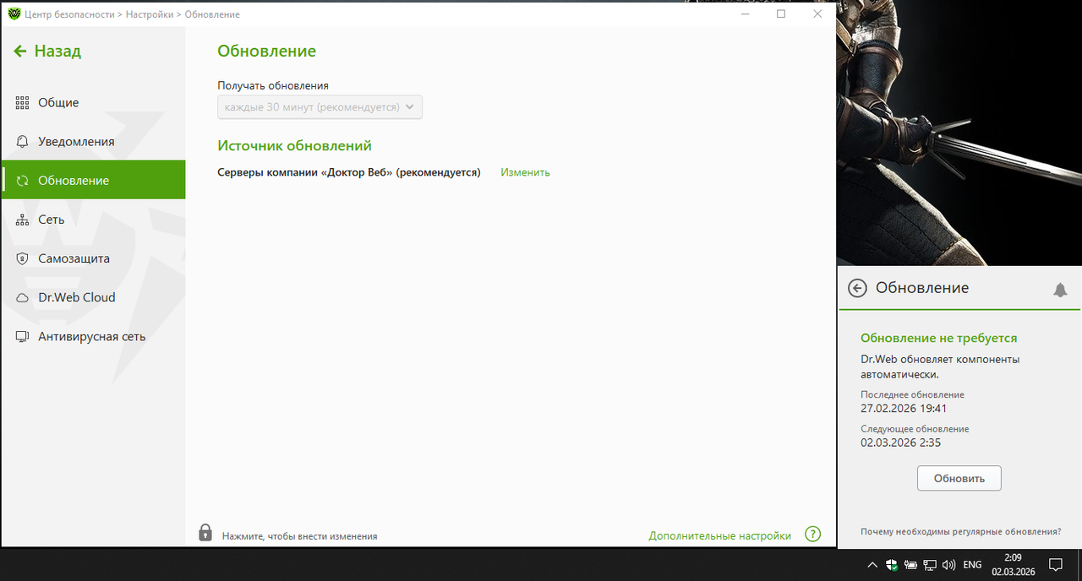
Task: Open Windows Security shield tray icon
Action: pos(891,564)
